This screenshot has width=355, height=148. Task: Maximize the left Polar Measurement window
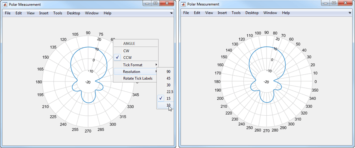tap(155, 3)
